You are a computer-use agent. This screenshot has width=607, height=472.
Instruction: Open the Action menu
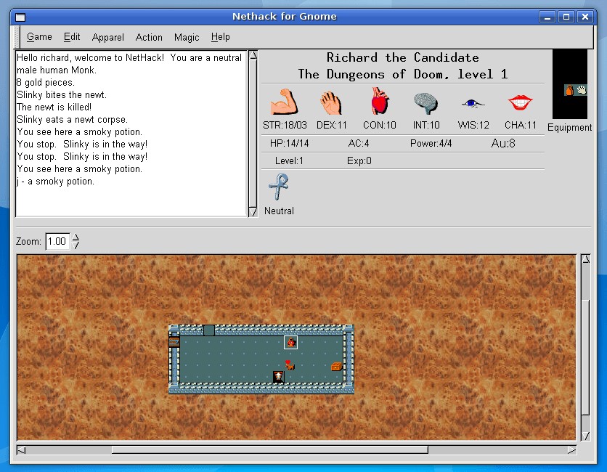pos(149,37)
